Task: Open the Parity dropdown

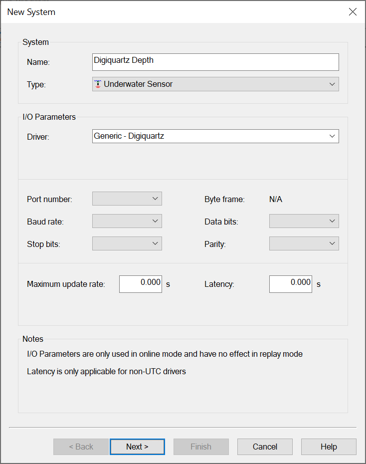Action: pyautogui.click(x=304, y=243)
